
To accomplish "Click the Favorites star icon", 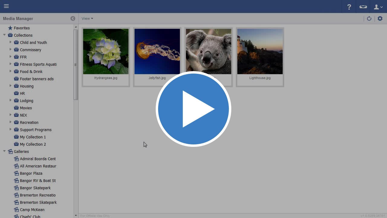I will tap(10, 28).
